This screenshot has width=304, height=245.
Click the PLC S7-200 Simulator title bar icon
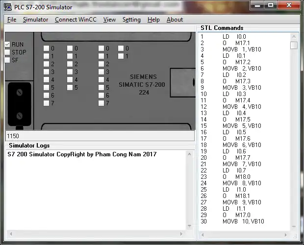(8, 7)
